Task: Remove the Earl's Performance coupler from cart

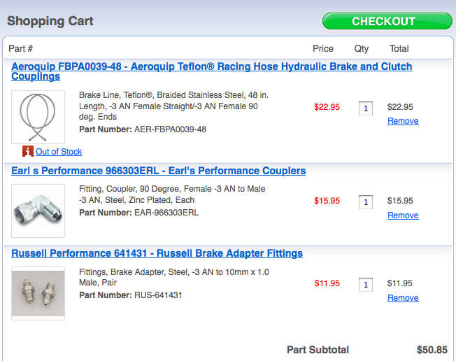Action: click(x=403, y=215)
